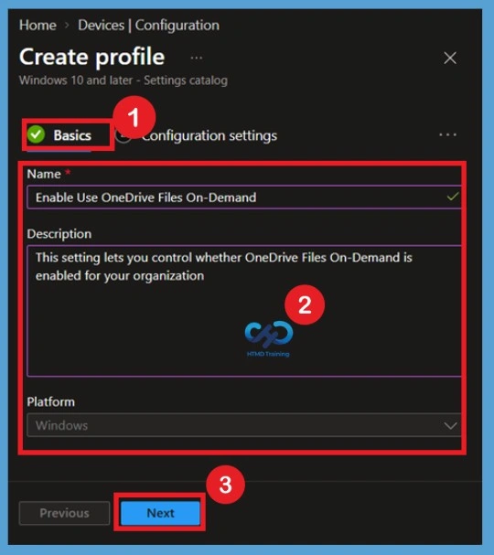Click the 'Windows 10 and later - Settings catalog' subtitle

pyautogui.click(x=123, y=80)
